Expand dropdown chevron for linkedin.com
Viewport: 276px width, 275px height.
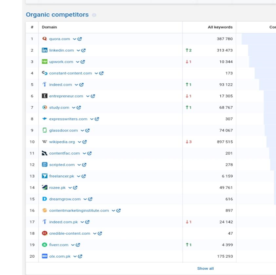78,50
